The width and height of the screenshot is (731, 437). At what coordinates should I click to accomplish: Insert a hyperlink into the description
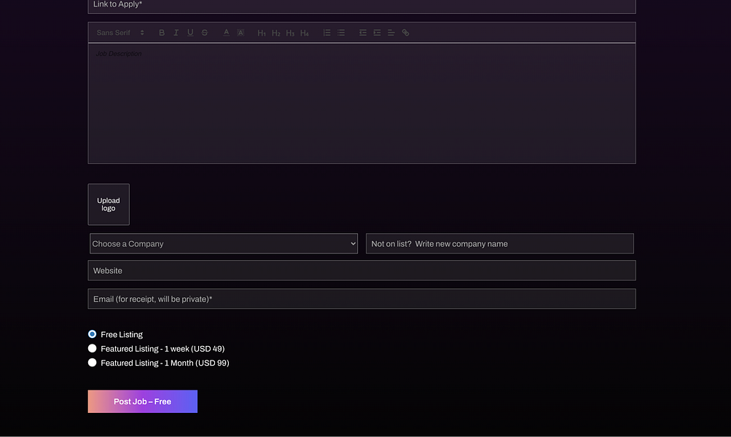click(406, 33)
